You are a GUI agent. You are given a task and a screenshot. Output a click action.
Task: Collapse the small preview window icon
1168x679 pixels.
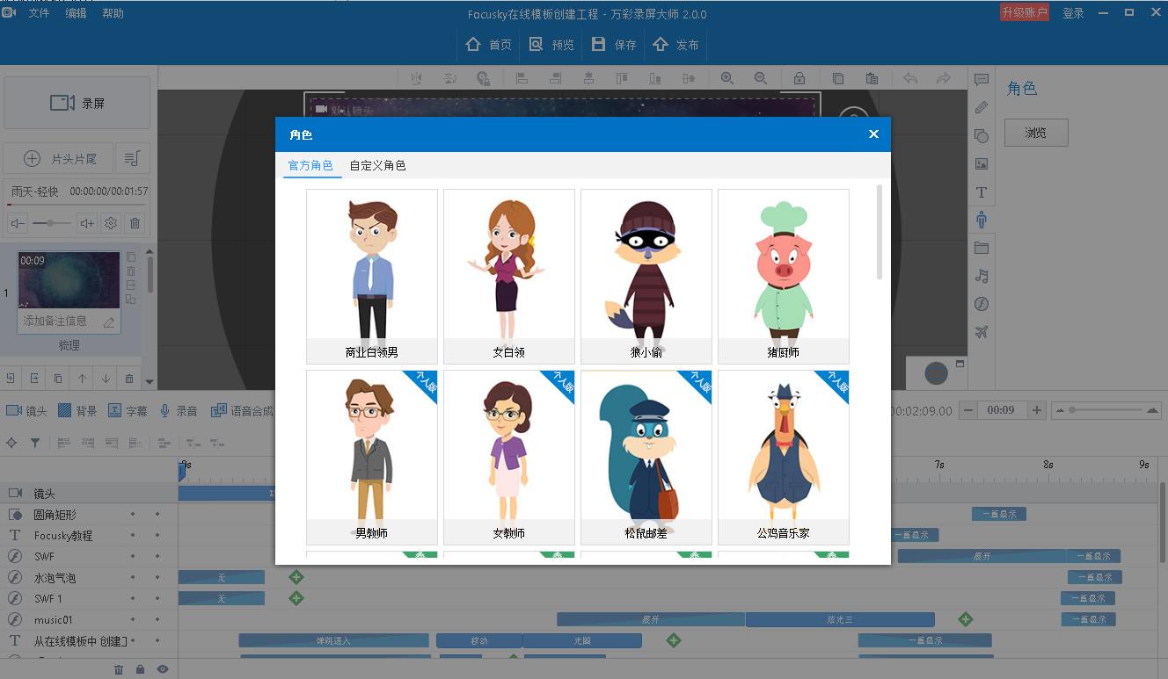point(960,364)
